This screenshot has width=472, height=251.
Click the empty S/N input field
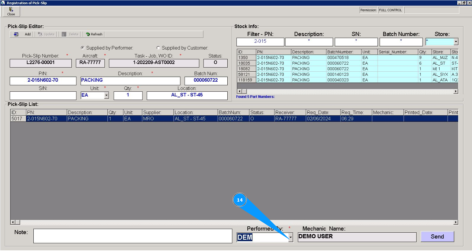coord(43,96)
